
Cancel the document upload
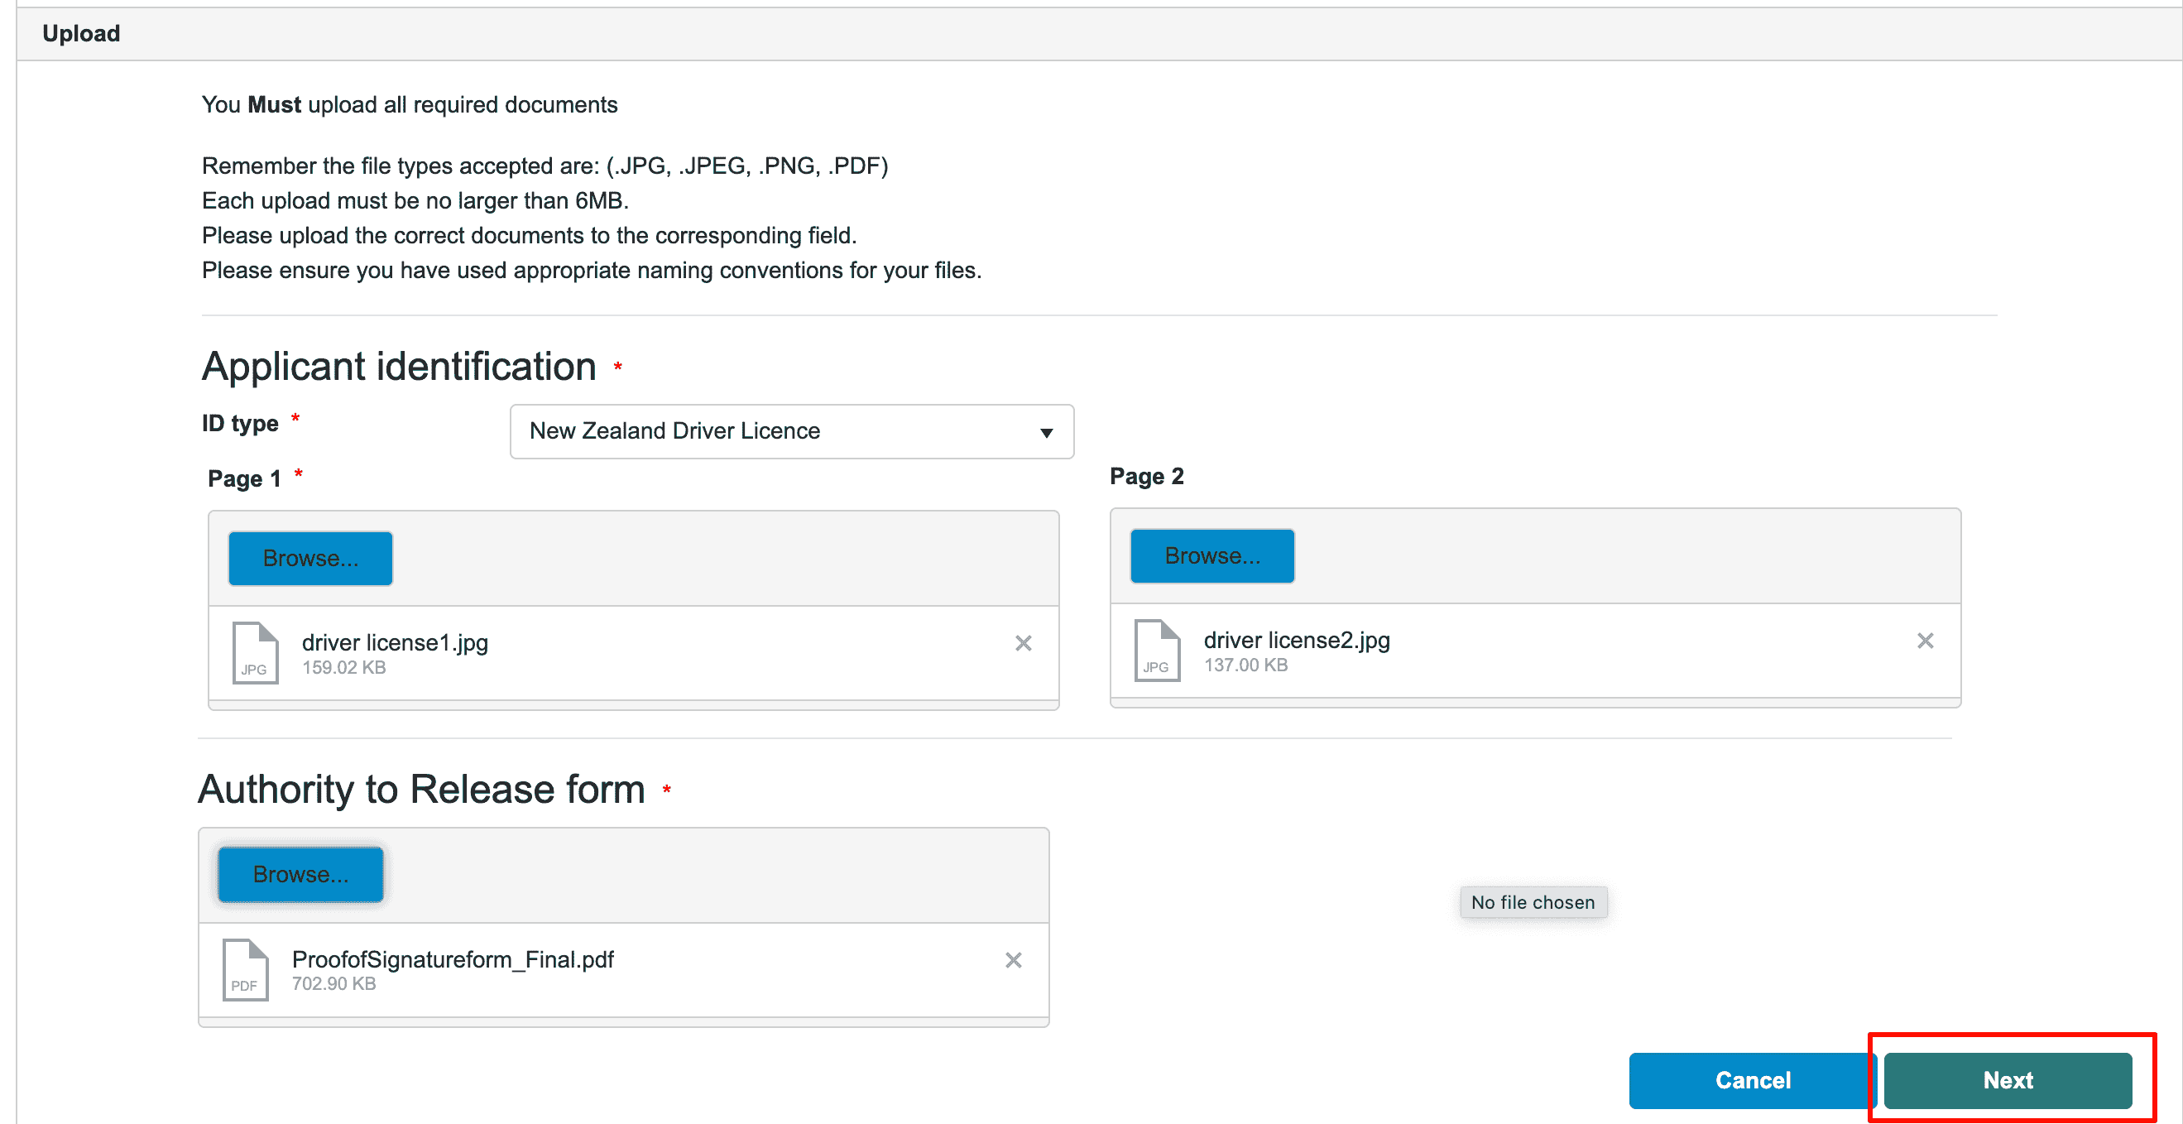[1752, 1080]
